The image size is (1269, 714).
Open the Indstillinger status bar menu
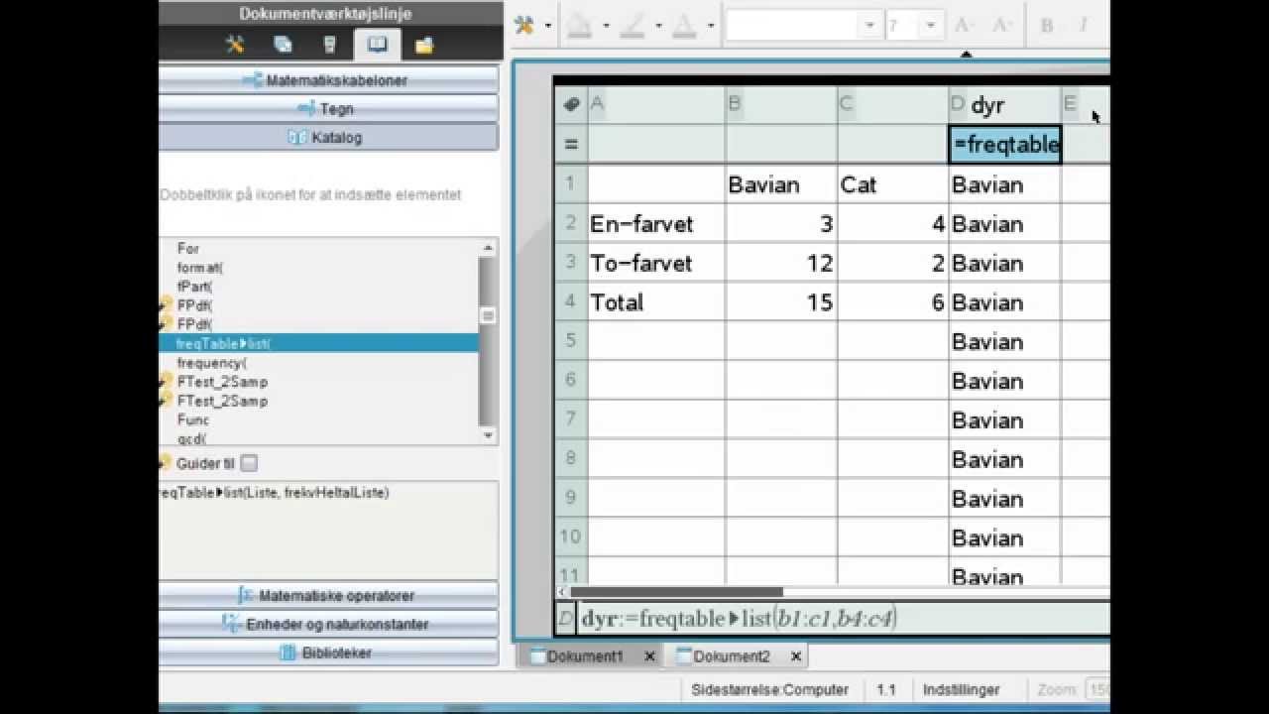(x=961, y=689)
